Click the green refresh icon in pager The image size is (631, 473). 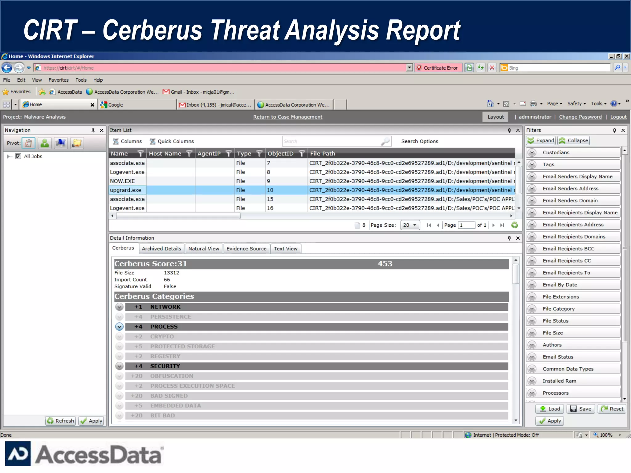(515, 225)
